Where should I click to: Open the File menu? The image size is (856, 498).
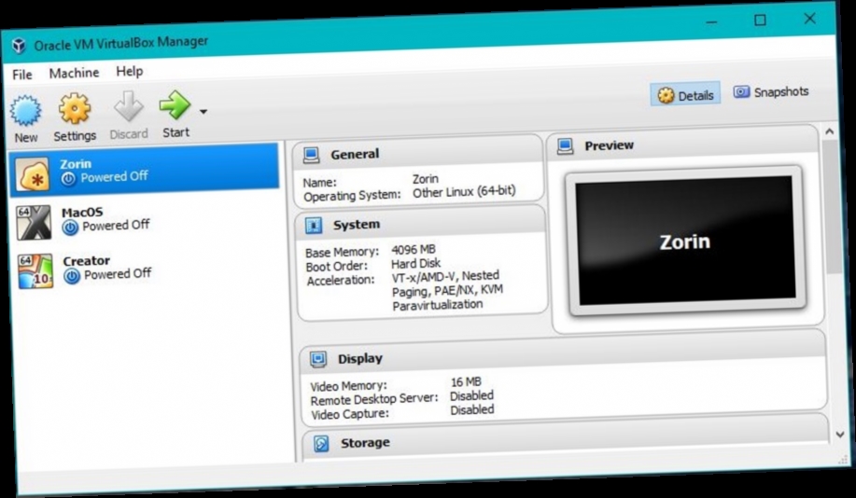coord(22,75)
